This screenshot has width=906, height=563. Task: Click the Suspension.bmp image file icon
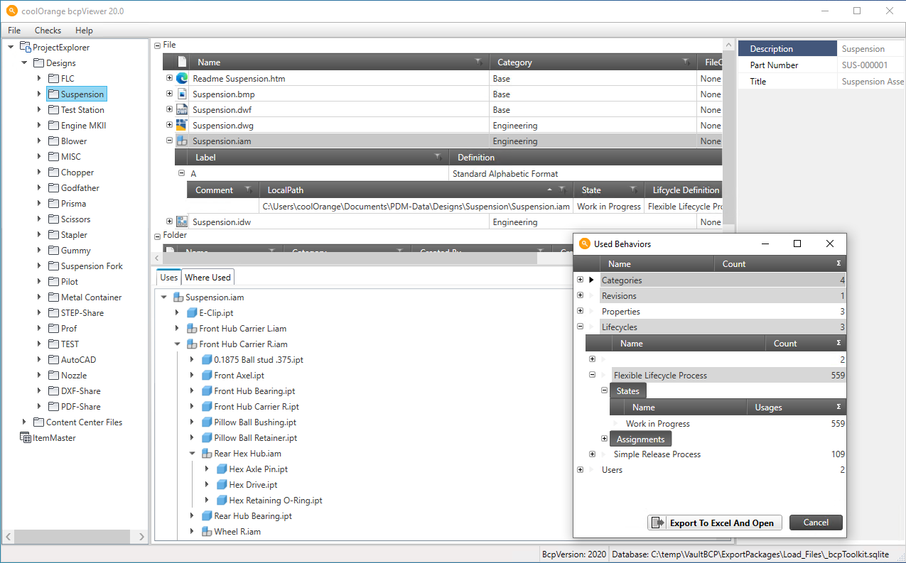181,94
